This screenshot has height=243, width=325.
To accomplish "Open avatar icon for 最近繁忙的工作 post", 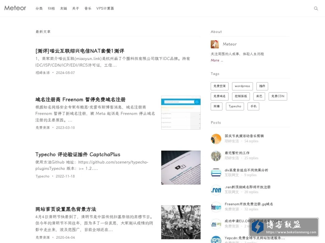I will (x=216, y=156).
